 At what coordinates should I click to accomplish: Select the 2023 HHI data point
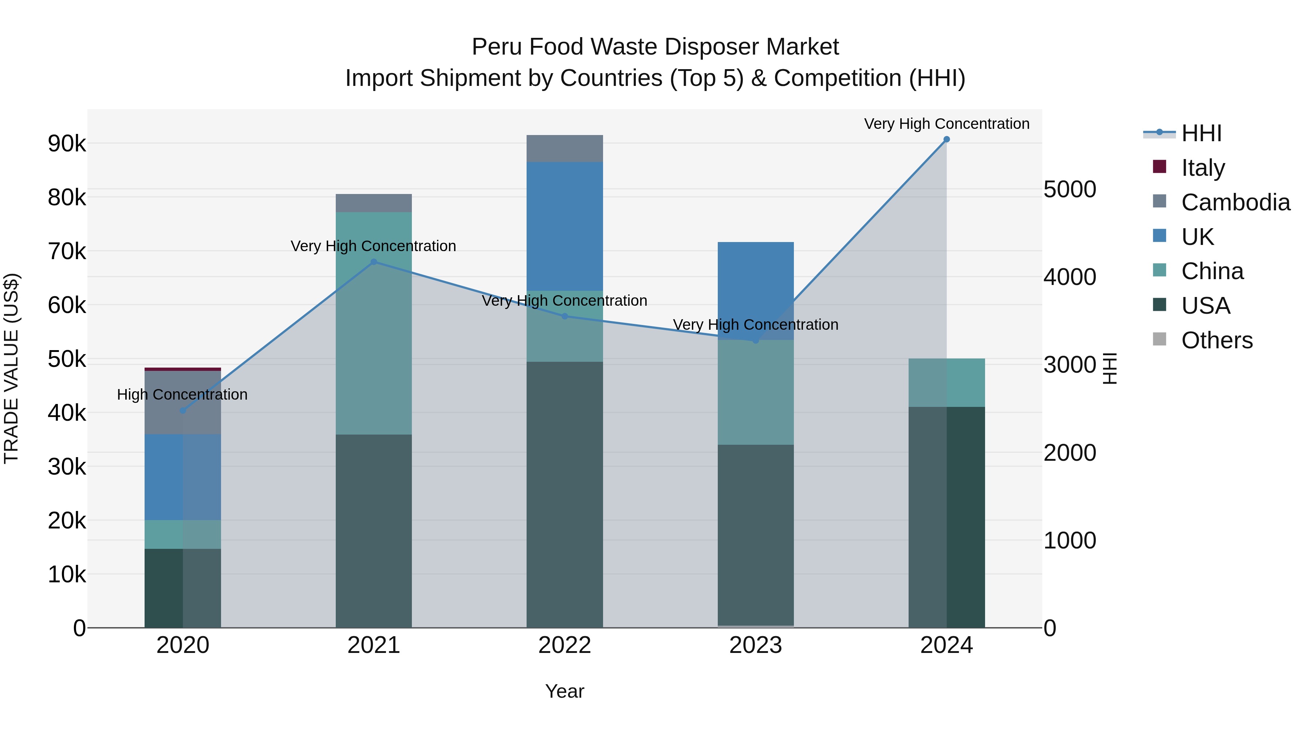[756, 340]
